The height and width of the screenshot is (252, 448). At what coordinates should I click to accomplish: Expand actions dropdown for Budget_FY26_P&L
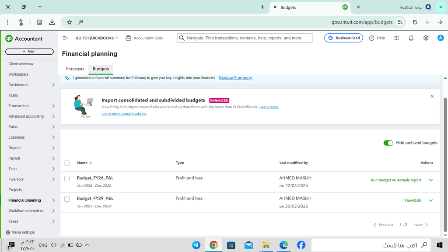(x=430, y=180)
